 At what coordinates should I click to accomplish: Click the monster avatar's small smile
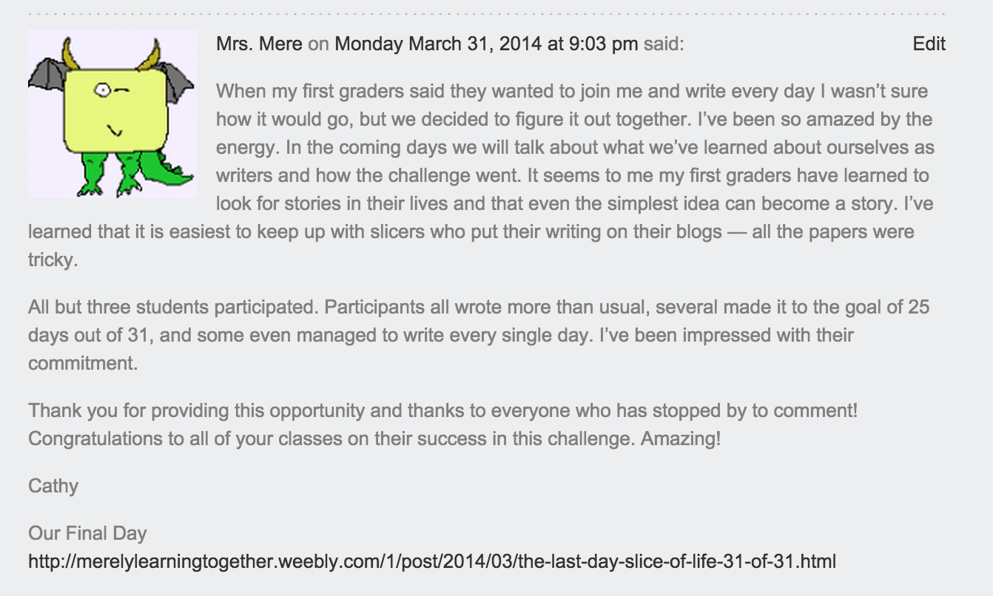tap(114, 132)
